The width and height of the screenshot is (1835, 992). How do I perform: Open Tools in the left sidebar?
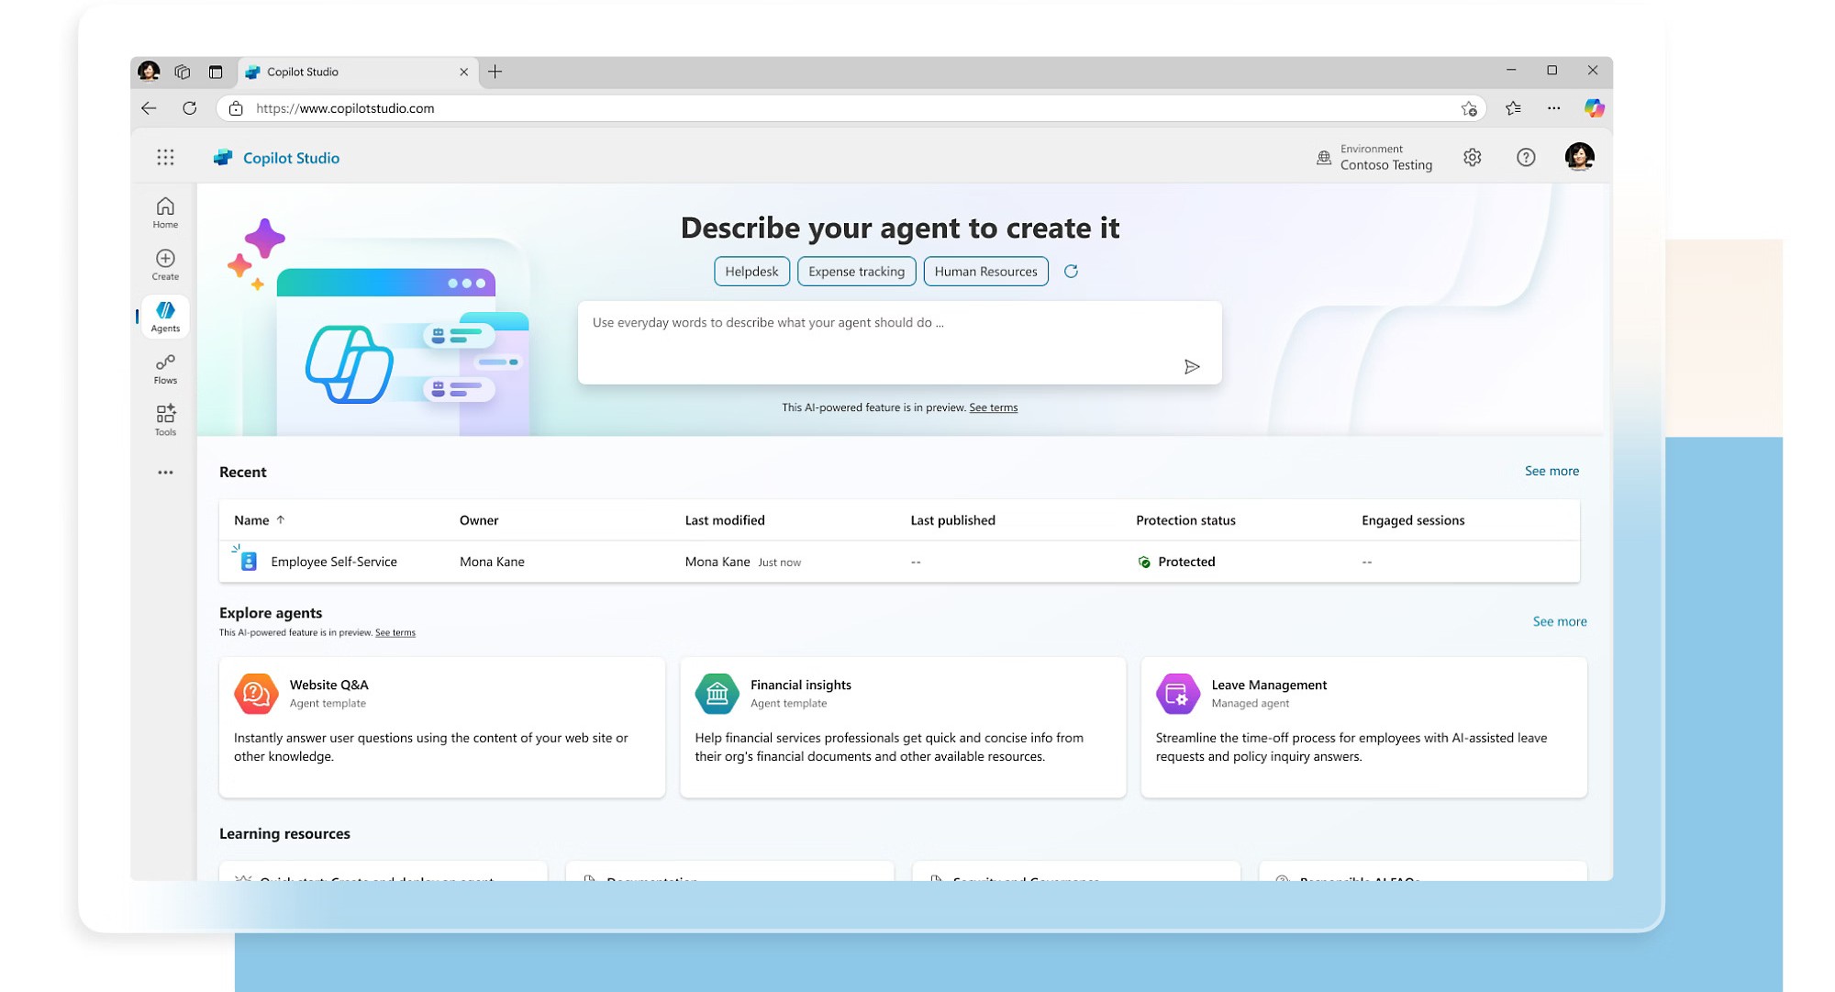pyautogui.click(x=165, y=420)
